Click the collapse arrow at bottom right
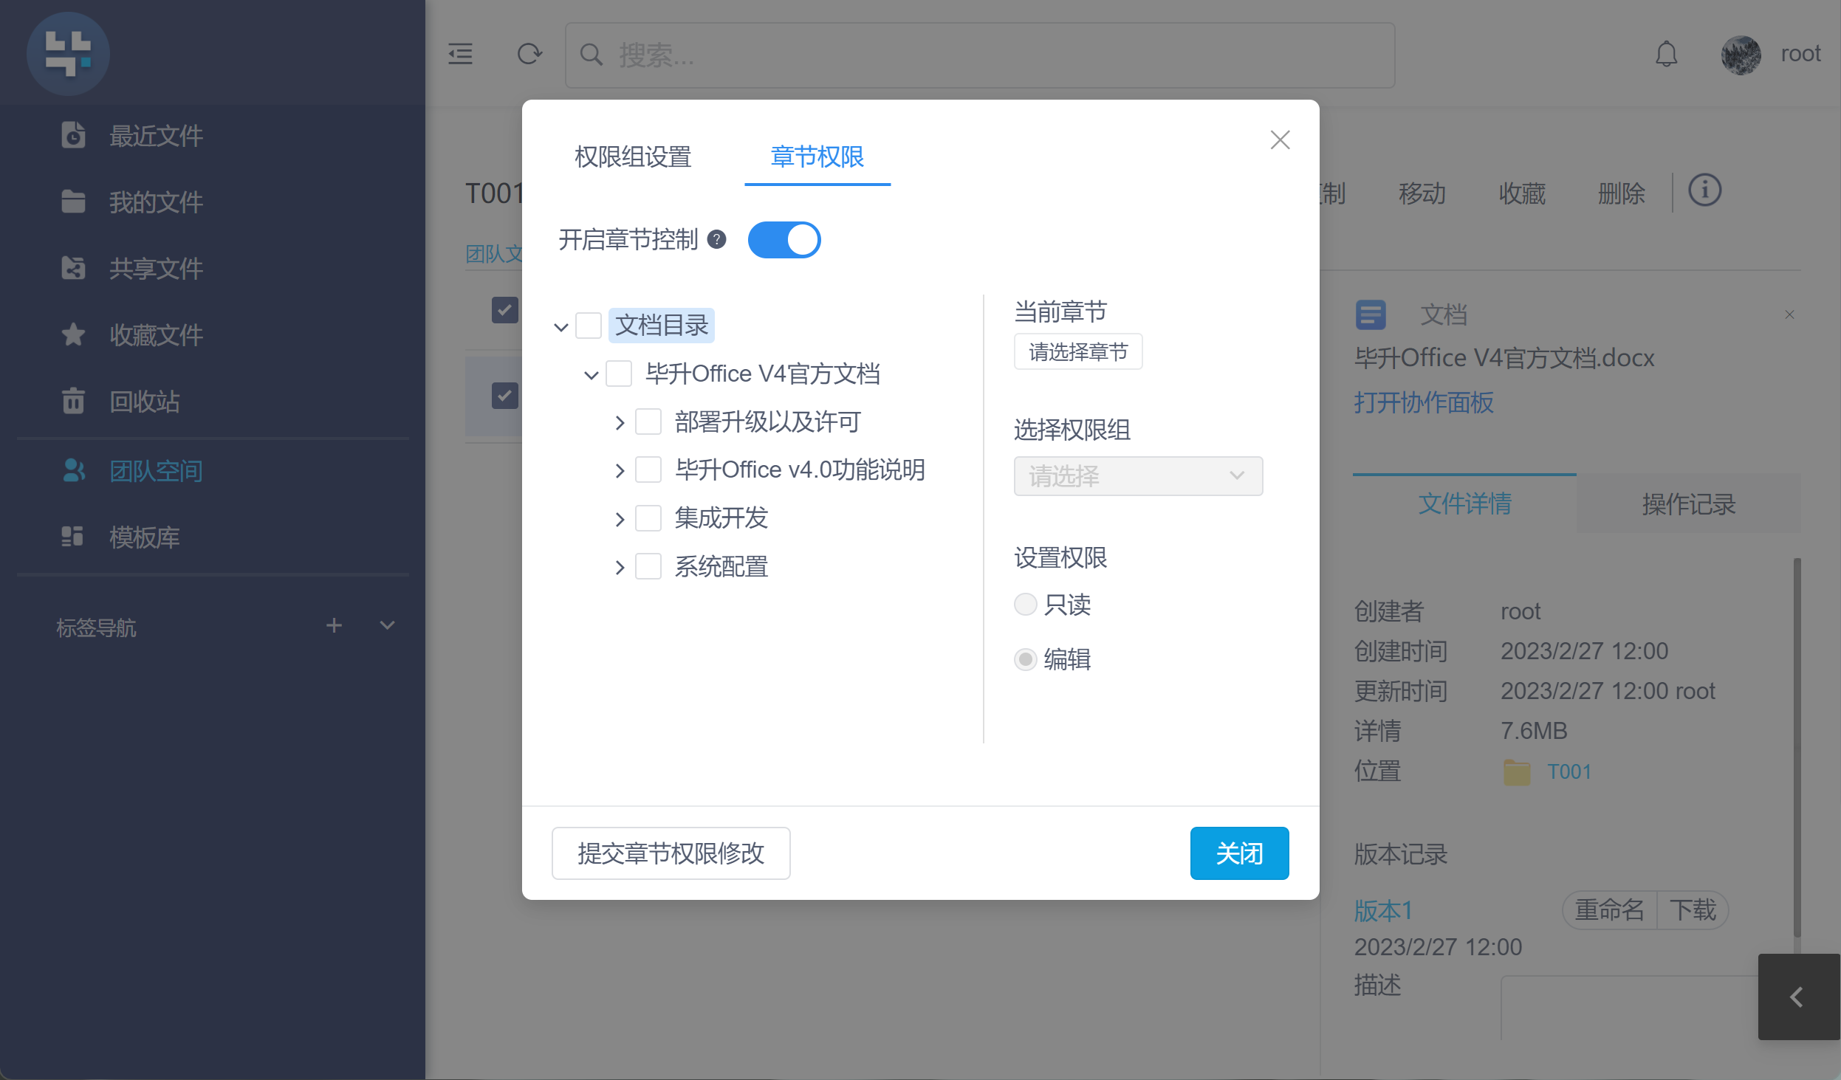This screenshot has height=1080, width=1841. (x=1799, y=997)
